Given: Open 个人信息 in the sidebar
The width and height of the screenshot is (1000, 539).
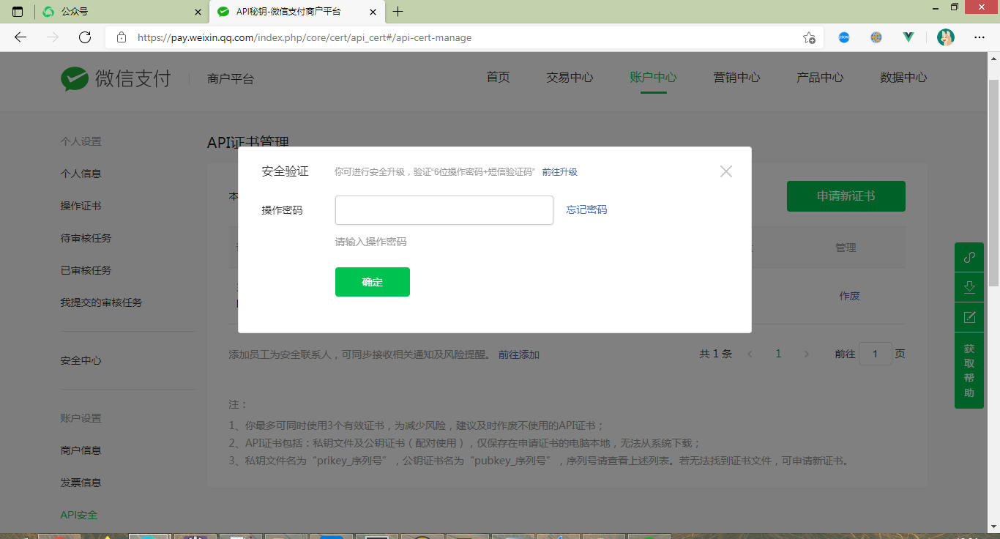Looking at the screenshot, I should (x=81, y=174).
